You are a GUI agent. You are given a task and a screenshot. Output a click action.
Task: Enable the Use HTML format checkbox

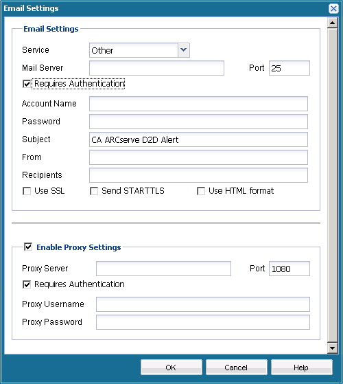(x=201, y=191)
